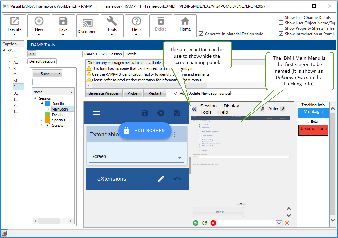Click the IBM i Main Menu screen thumbnail

pos(241,140)
